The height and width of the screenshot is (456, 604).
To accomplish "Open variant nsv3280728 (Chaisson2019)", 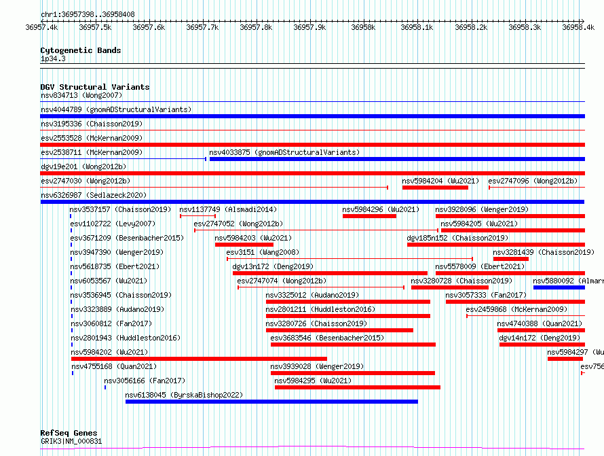I will pos(461,281).
